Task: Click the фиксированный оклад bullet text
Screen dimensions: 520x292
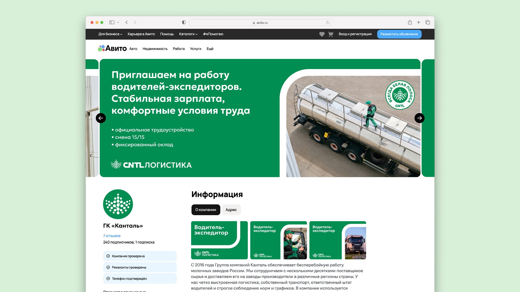Action: tap(144, 145)
